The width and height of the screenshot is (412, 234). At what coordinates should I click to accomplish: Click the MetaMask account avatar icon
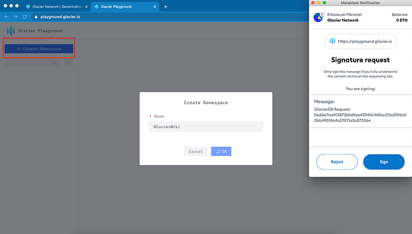coord(319,17)
